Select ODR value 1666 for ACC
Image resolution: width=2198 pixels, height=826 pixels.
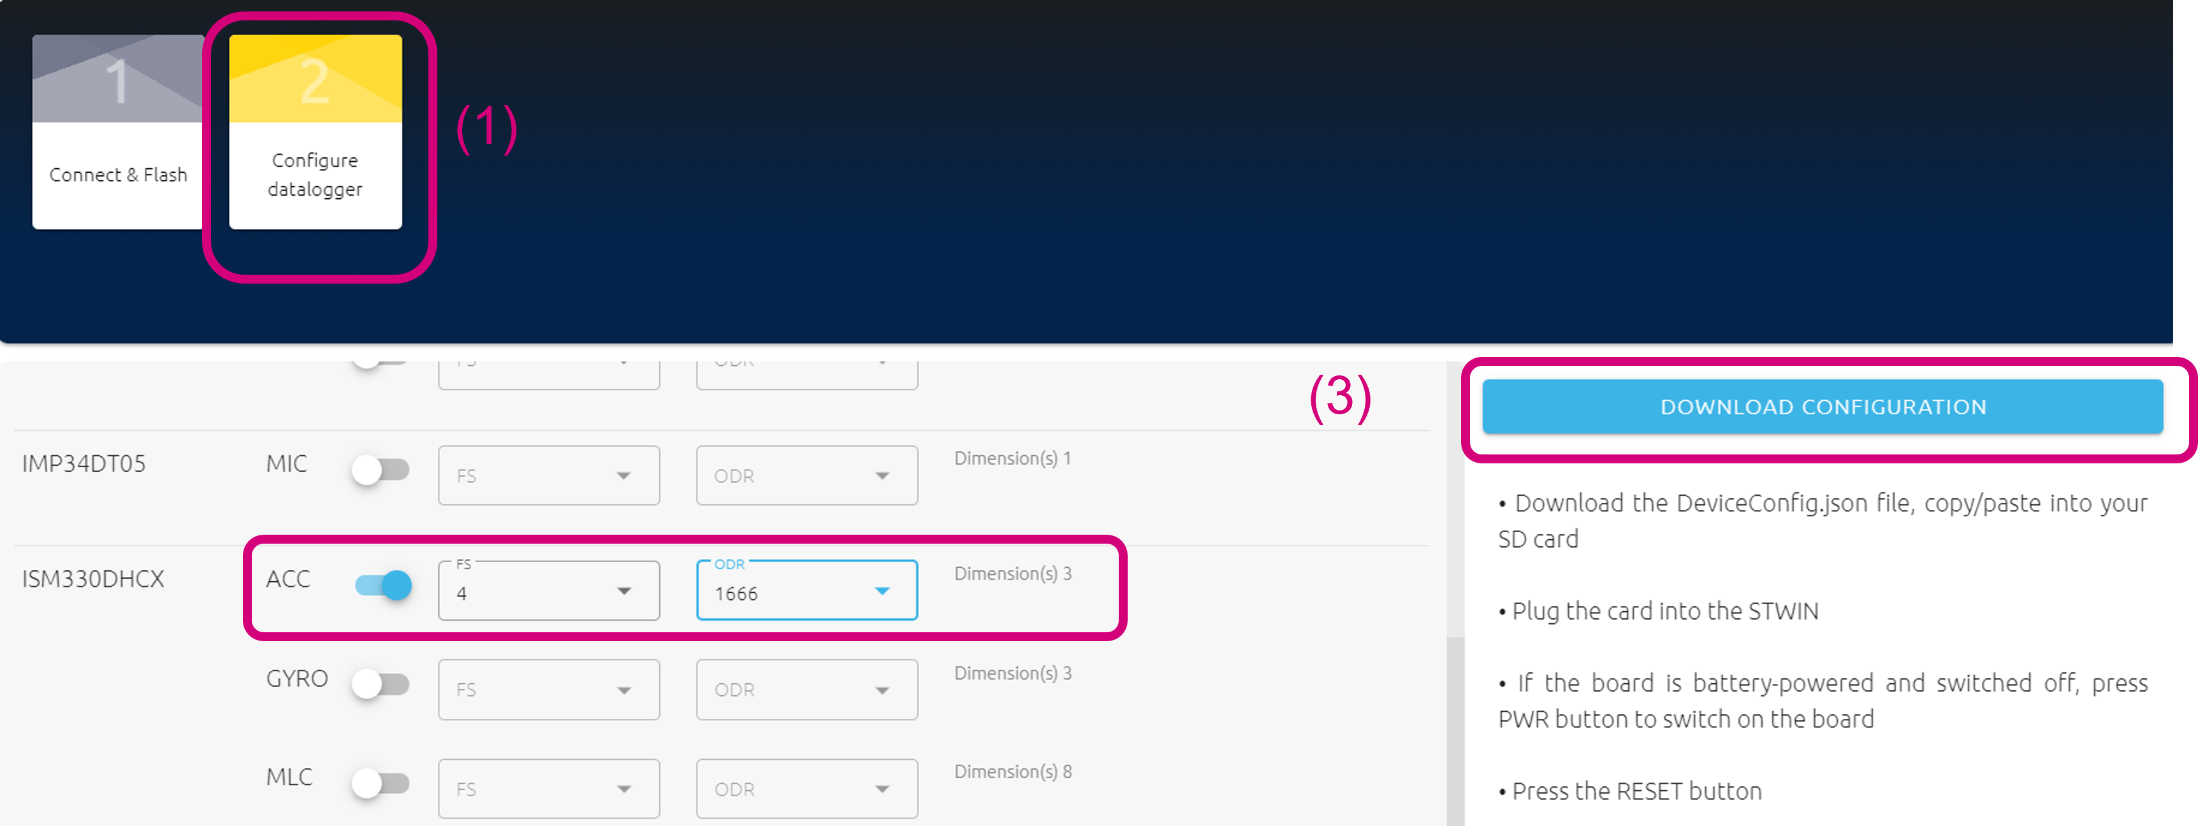coord(803,586)
